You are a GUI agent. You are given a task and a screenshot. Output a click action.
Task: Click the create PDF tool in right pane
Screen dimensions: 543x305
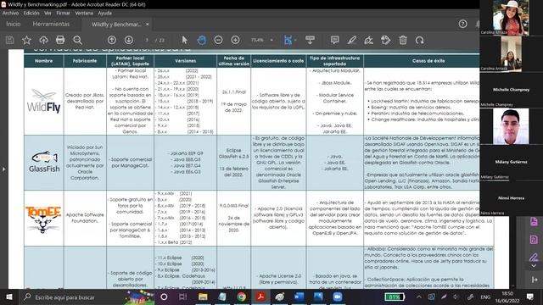point(534,239)
